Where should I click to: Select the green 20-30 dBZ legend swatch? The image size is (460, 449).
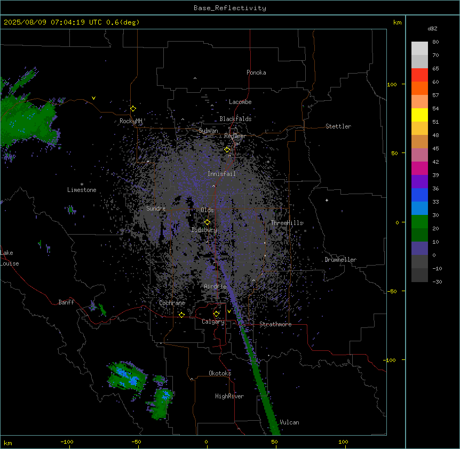[x=419, y=222]
